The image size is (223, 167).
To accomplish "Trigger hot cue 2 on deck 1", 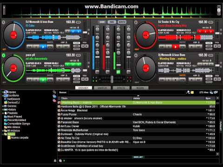I will click(73, 32).
